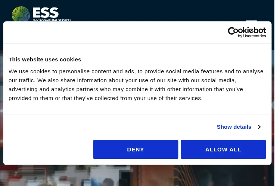Accept cookies with Allow All
280x186 pixels.
coord(223,149)
